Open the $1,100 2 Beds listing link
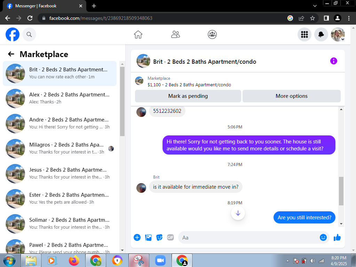The width and height of the screenshot is (356, 267). point(189,85)
